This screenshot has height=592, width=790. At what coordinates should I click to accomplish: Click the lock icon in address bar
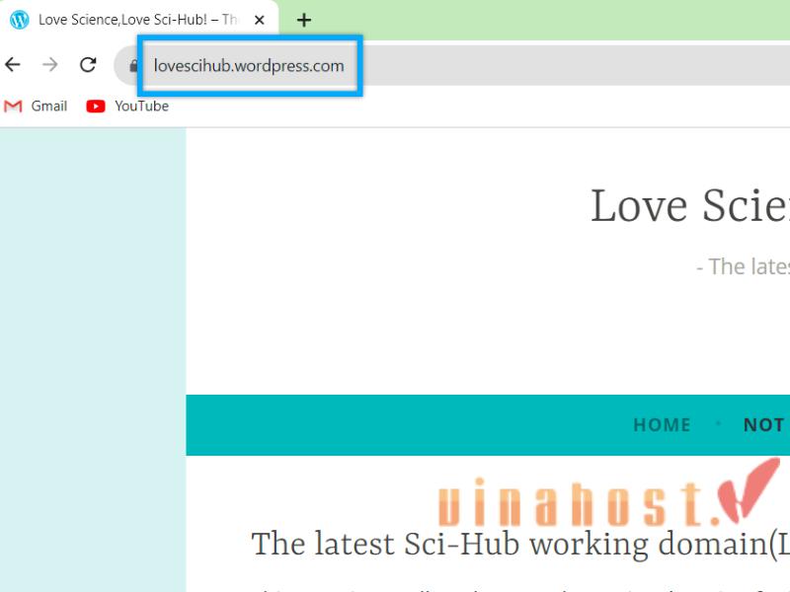(x=133, y=65)
